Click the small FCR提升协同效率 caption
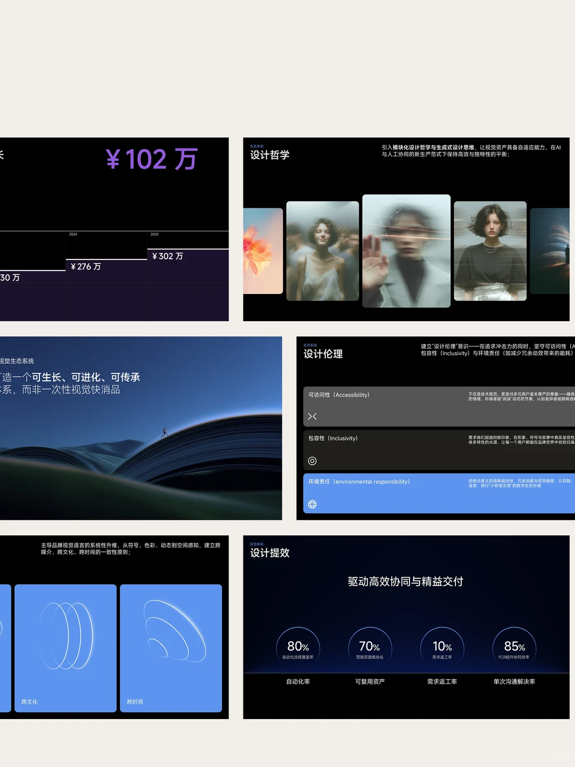 point(514,657)
